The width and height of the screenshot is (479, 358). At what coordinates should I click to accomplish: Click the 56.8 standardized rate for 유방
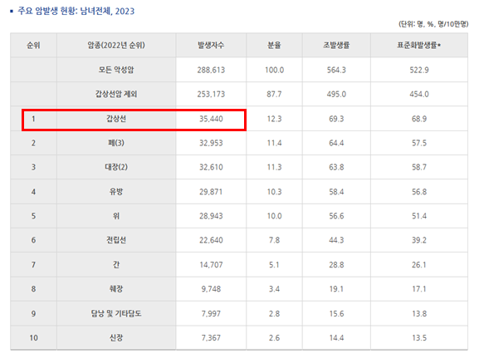coord(419,192)
